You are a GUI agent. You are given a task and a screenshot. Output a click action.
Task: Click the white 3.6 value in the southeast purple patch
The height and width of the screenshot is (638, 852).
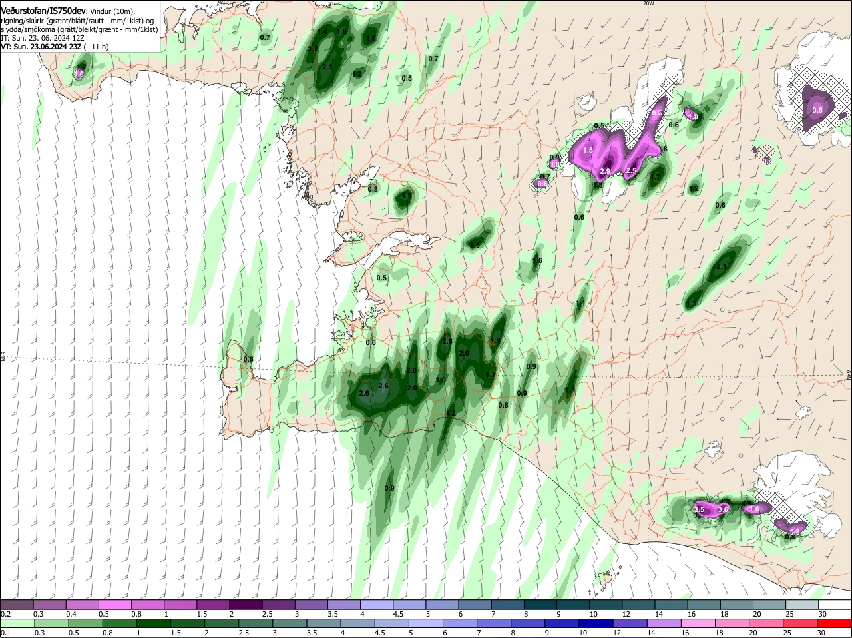724,509
